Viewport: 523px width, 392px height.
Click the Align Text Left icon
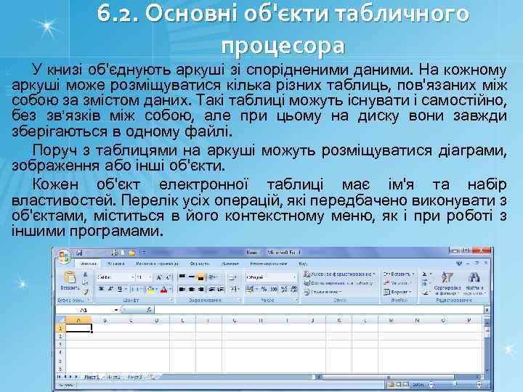[x=182, y=289]
